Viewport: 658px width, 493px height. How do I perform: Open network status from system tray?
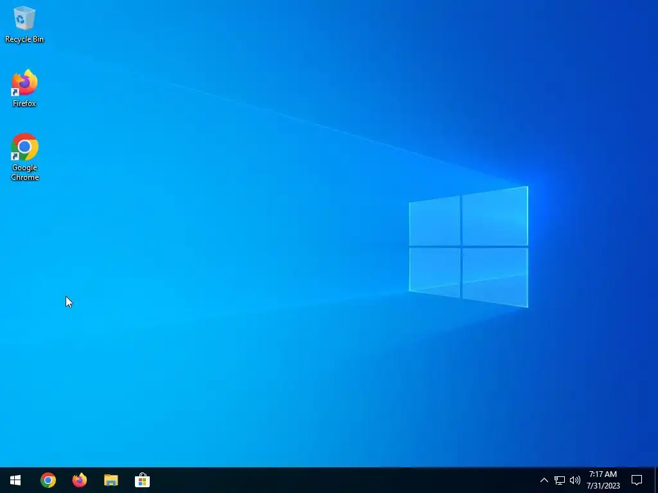coord(560,480)
